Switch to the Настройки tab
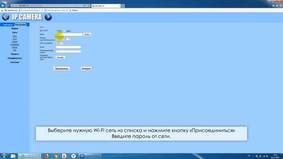The height and width of the screenshot is (159, 283). [20, 25]
